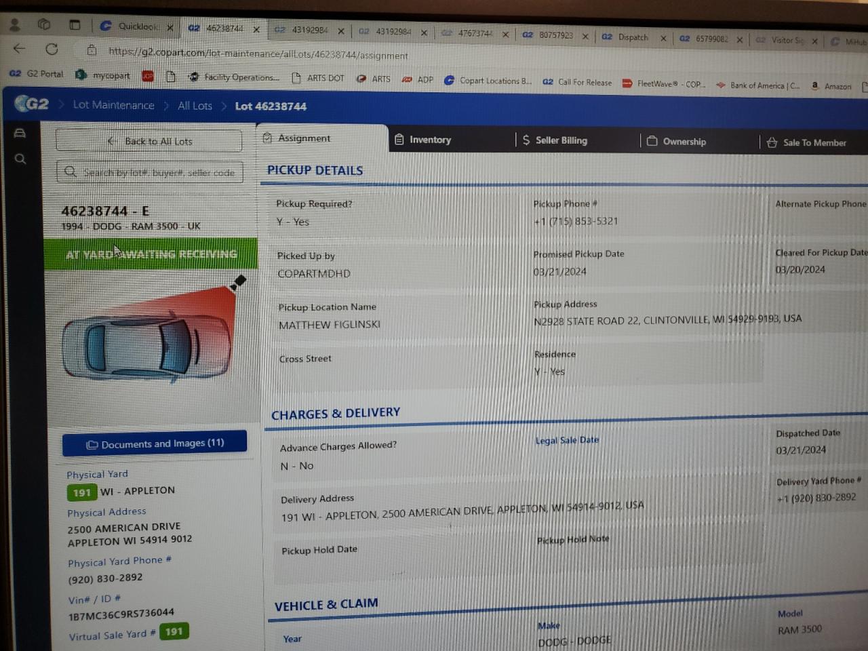Open Call For Release bookmark
The width and height of the screenshot is (868, 651).
tap(577, 82)
